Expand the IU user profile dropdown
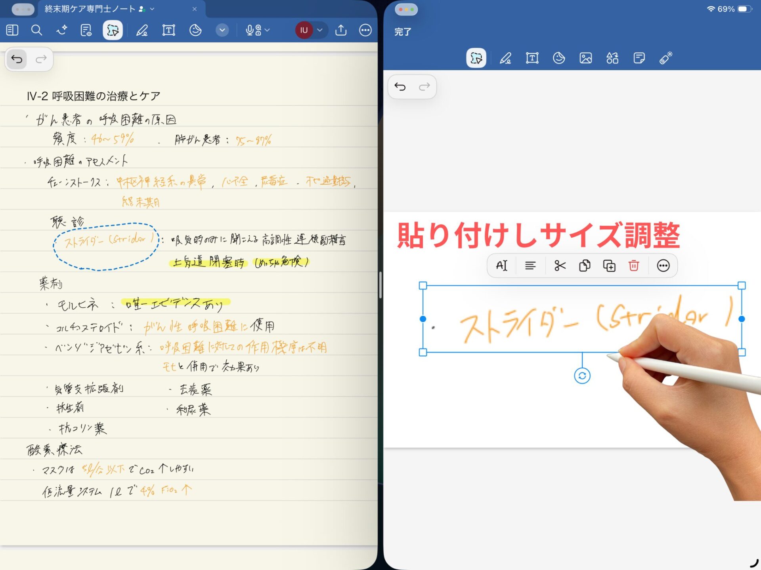The height and width of the screenshot is (570, 761). pos(319,30)
